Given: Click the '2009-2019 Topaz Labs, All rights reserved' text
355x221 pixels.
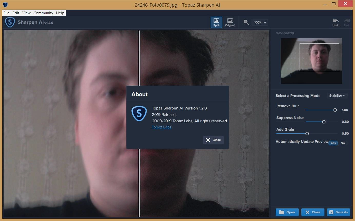Looking at the screenshot, I should click(x=189, y=121).
